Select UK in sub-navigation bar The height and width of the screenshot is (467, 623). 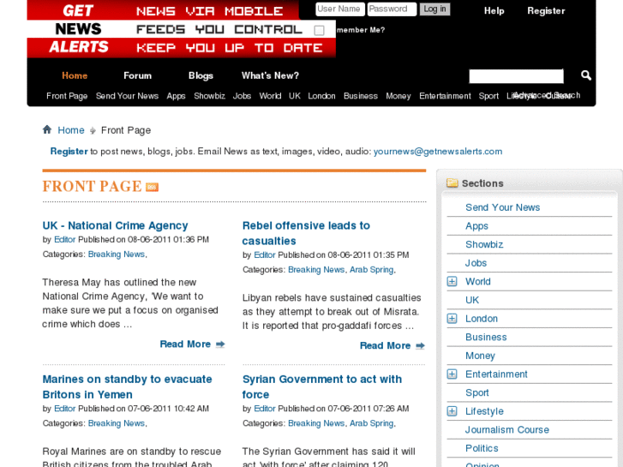[295, 96]
